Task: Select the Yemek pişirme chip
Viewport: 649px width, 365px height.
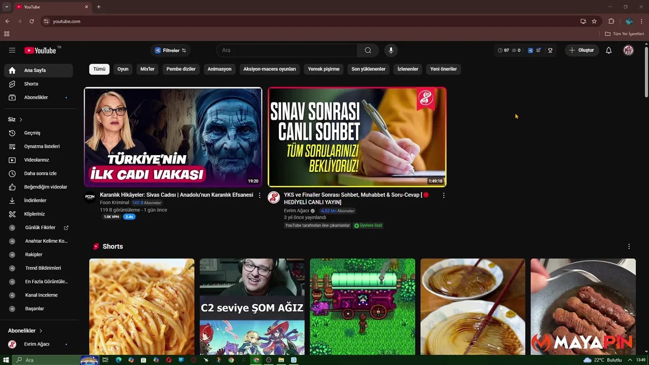Action: pyautogui.click(x=323, y=69)
